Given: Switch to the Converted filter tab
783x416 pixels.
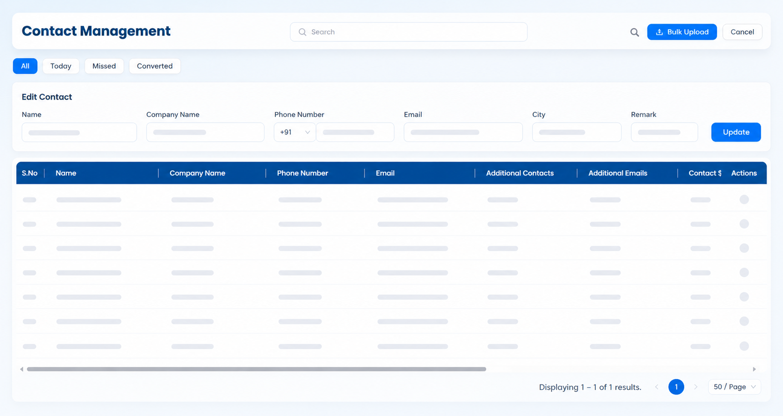Looking at the screenshot, I should coord(155,66).
